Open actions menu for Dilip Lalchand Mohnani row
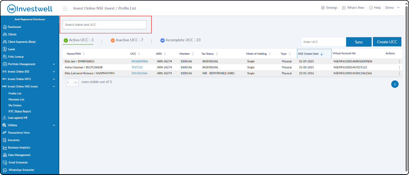The height and width of the screenshot is (175, 409). [x=399, y=73]
